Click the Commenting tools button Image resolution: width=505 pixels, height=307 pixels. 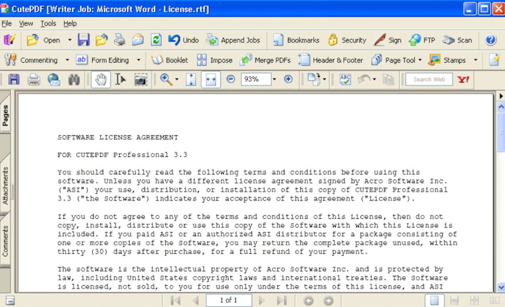pos(31,60)
